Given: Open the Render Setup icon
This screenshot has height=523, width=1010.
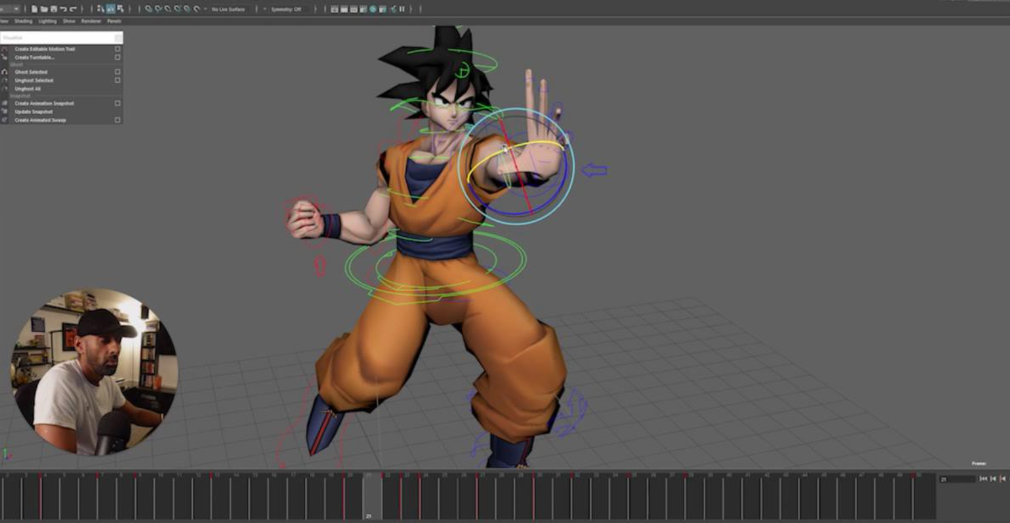Looking at the screenshot, I should tap(383, 9).
